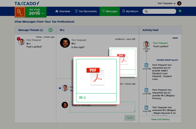
Task: Select the Messages tab
Action: tap(110, 11)
